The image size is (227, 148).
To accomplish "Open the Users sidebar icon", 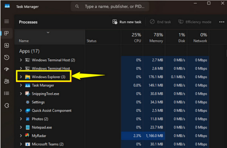I will pyautogui.click(x=6, y=81).
